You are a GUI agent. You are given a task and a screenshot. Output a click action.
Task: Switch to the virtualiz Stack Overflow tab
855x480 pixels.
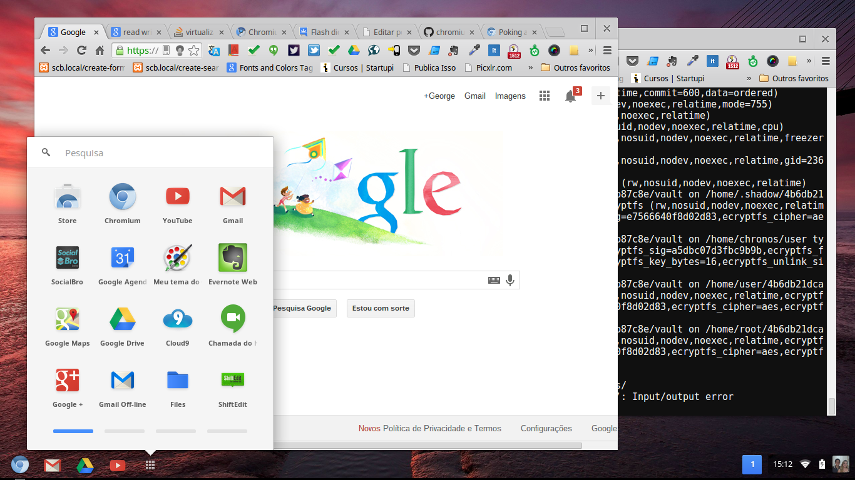[x=199, y=32]
